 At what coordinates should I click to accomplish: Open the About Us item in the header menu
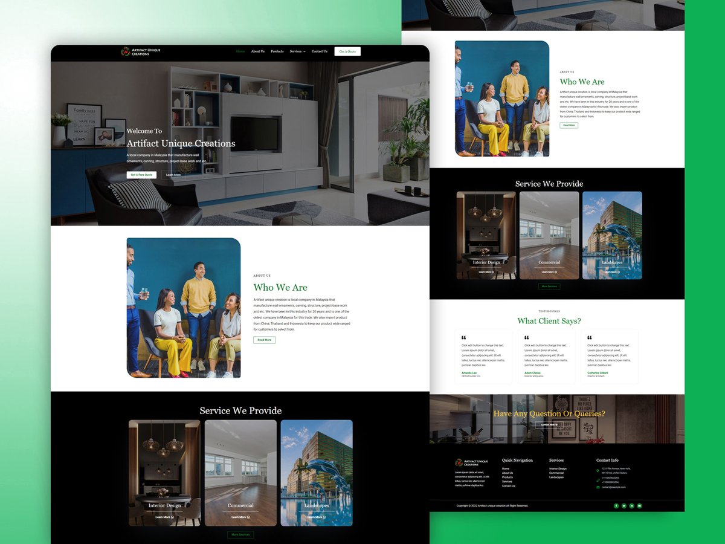pyautogui.click(x=258, y=51)
